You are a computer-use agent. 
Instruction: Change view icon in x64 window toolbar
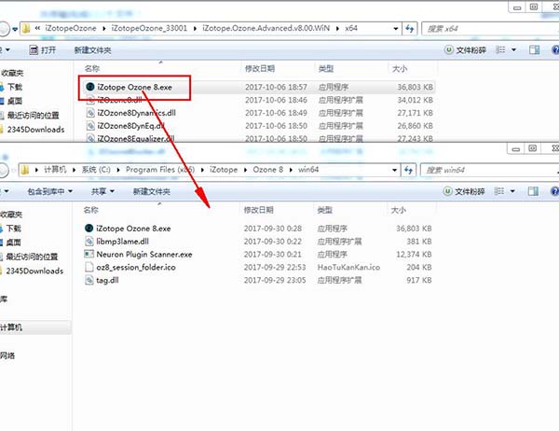point(500,49)
